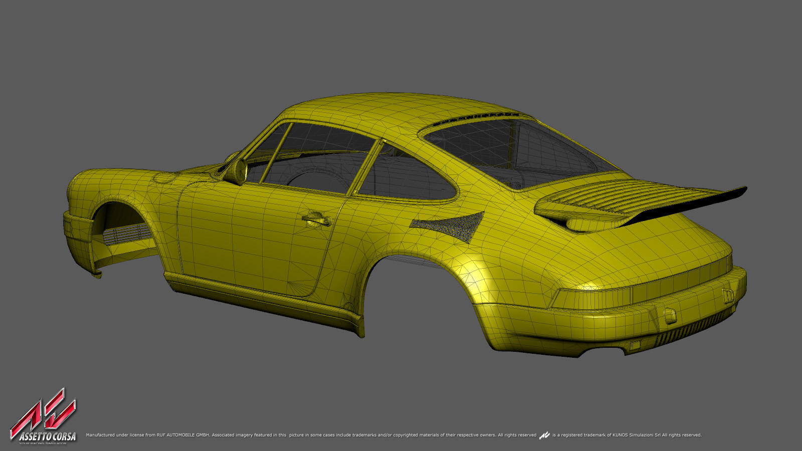The height and width of the screenshot is (451, 802).
Task: Select the front bumper corner
Action: (x=78, y=241)
